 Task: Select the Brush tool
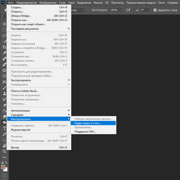click(4, 87)
